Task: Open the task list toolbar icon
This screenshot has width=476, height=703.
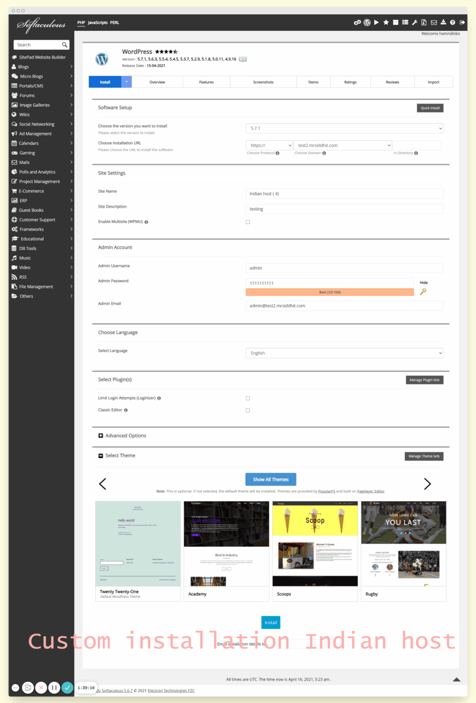Action: (x=405, y=23)
